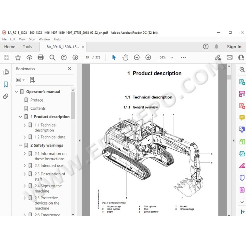Viewport: 246px width, 246px height.
Task: Go to previous page arrow
Action: coord(64,57)
